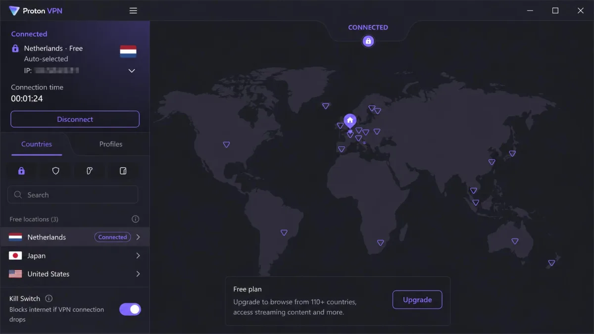Click the home location pin on map
This screenshot has height=334, width=594.
point(350,121)
